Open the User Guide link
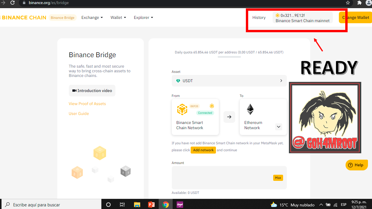 [x=79, y=113]
